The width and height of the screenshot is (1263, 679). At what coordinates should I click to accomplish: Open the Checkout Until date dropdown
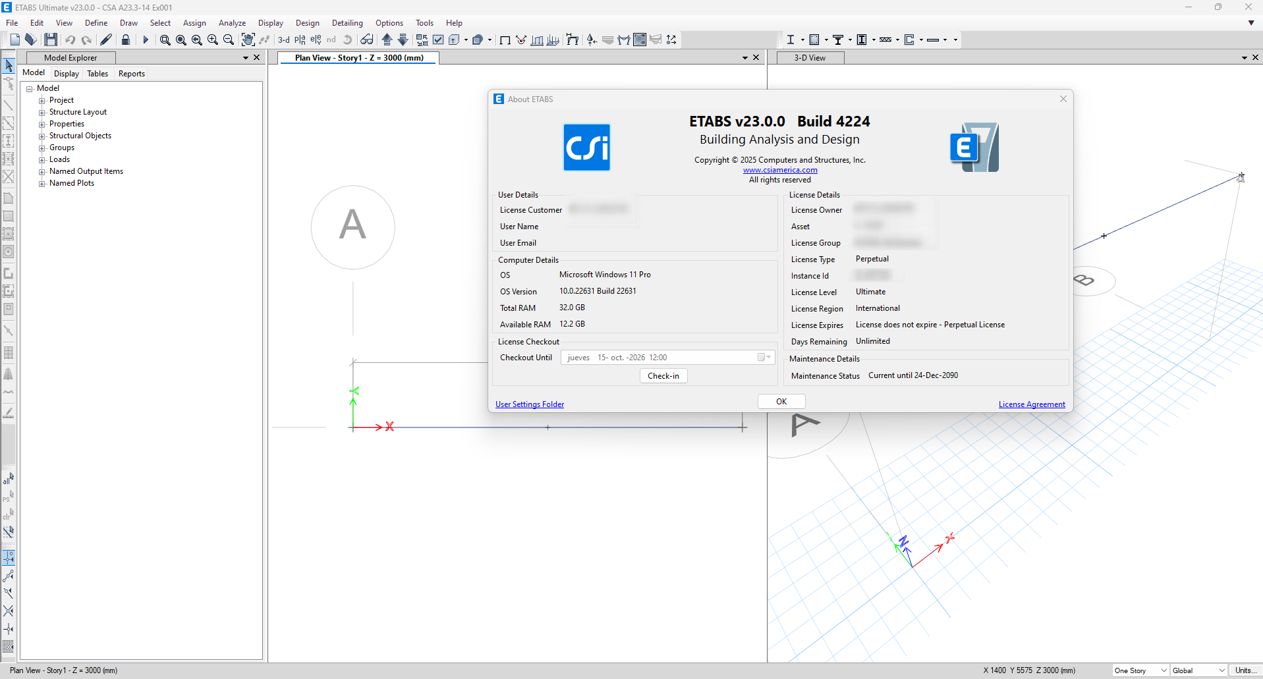tap(764, 358)
